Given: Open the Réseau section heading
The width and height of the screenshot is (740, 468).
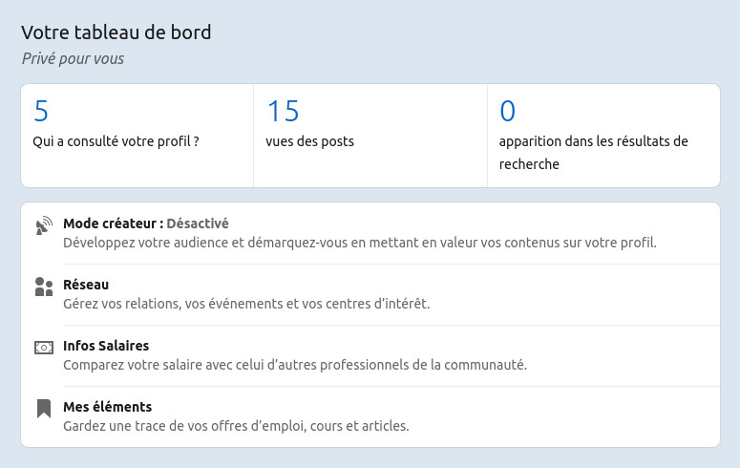Looking at the screenshot, I should click(x=86, y=285).
